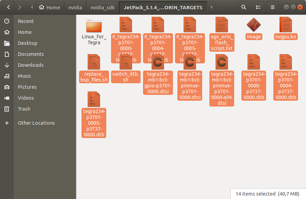Image resolution: width=306 pixels, height=199 pixels.
Task: Open Recent in the sidebar
Action: [38, 21]
